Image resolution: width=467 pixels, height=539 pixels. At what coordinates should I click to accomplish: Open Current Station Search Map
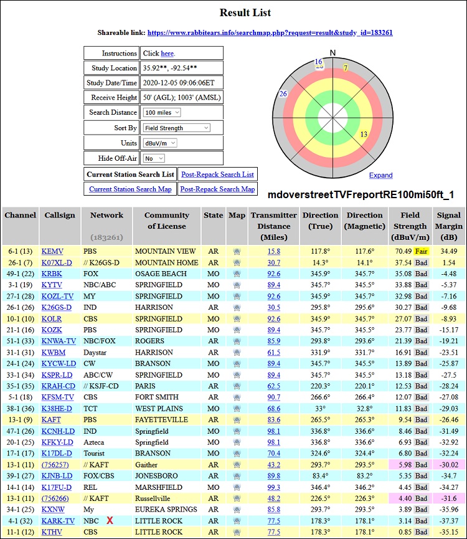coord(130,189)
